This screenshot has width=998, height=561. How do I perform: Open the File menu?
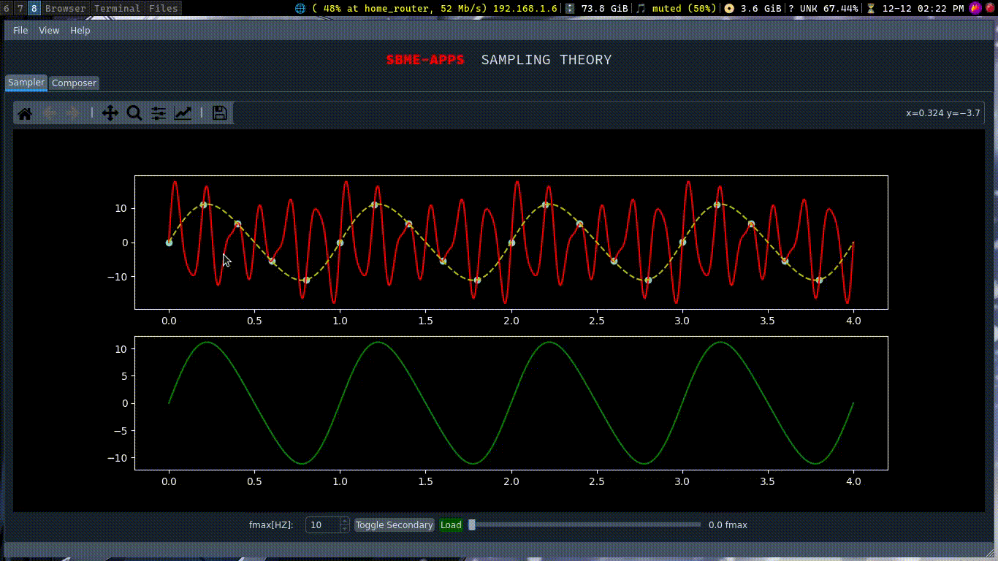click(x=20, y=30)
